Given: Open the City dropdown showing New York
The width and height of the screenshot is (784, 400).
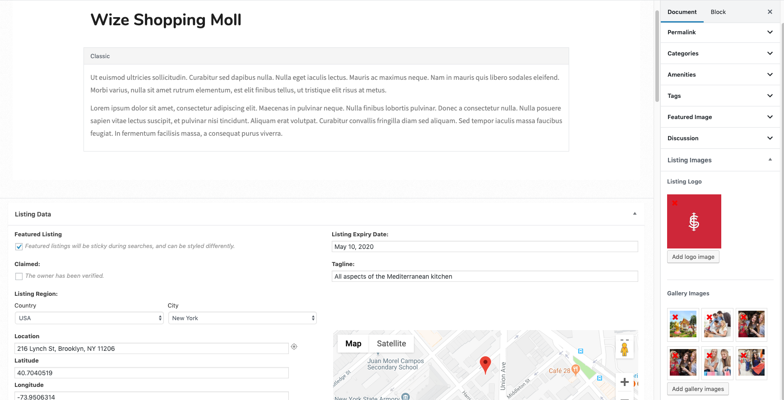Looking at the screenshot, I should pyautogui.click(x=242, y=318).
